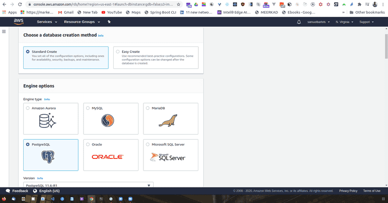Open the Apps bookmark shortcut

pos(9,12)
